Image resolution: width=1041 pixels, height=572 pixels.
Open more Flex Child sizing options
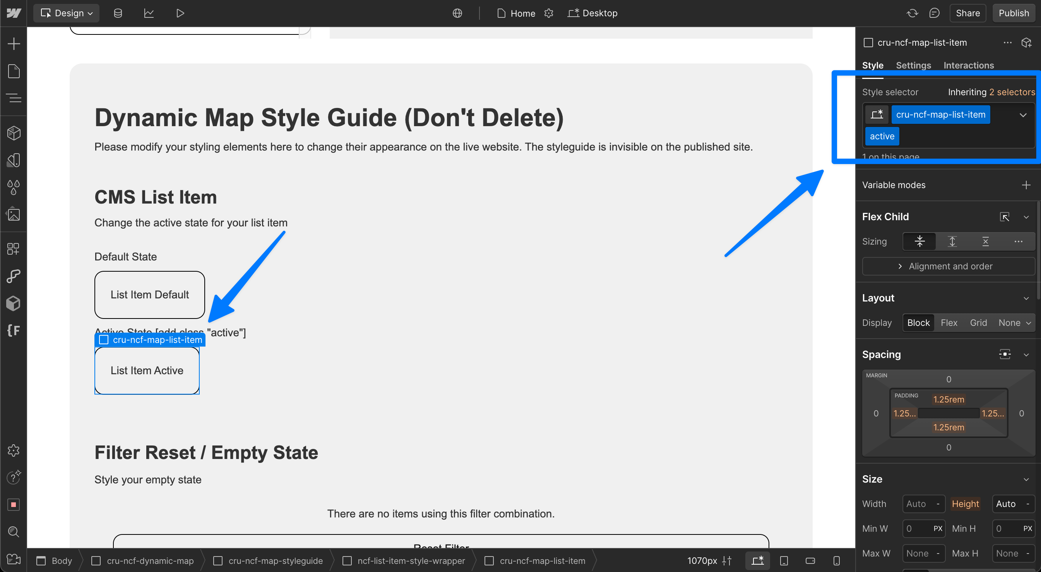point(1018,241)
